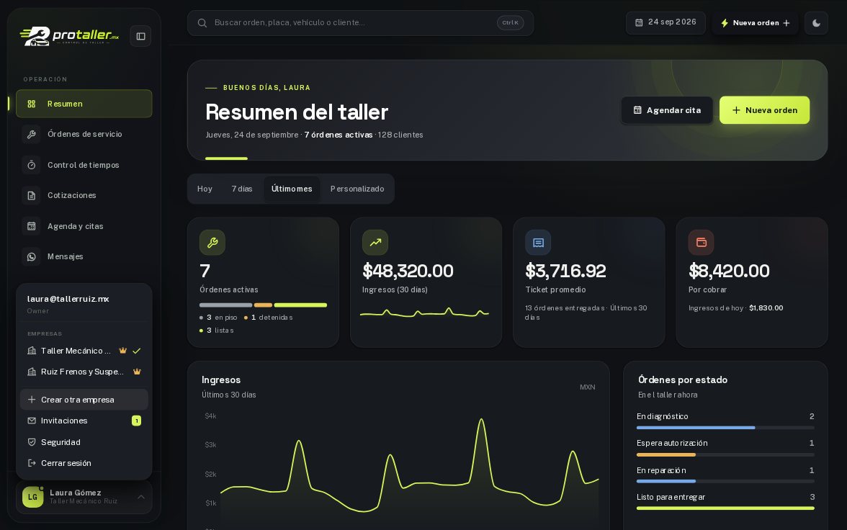
Task: Switch to Ruiz Frenos y Suspe... company
Action: tap(84, 372)
